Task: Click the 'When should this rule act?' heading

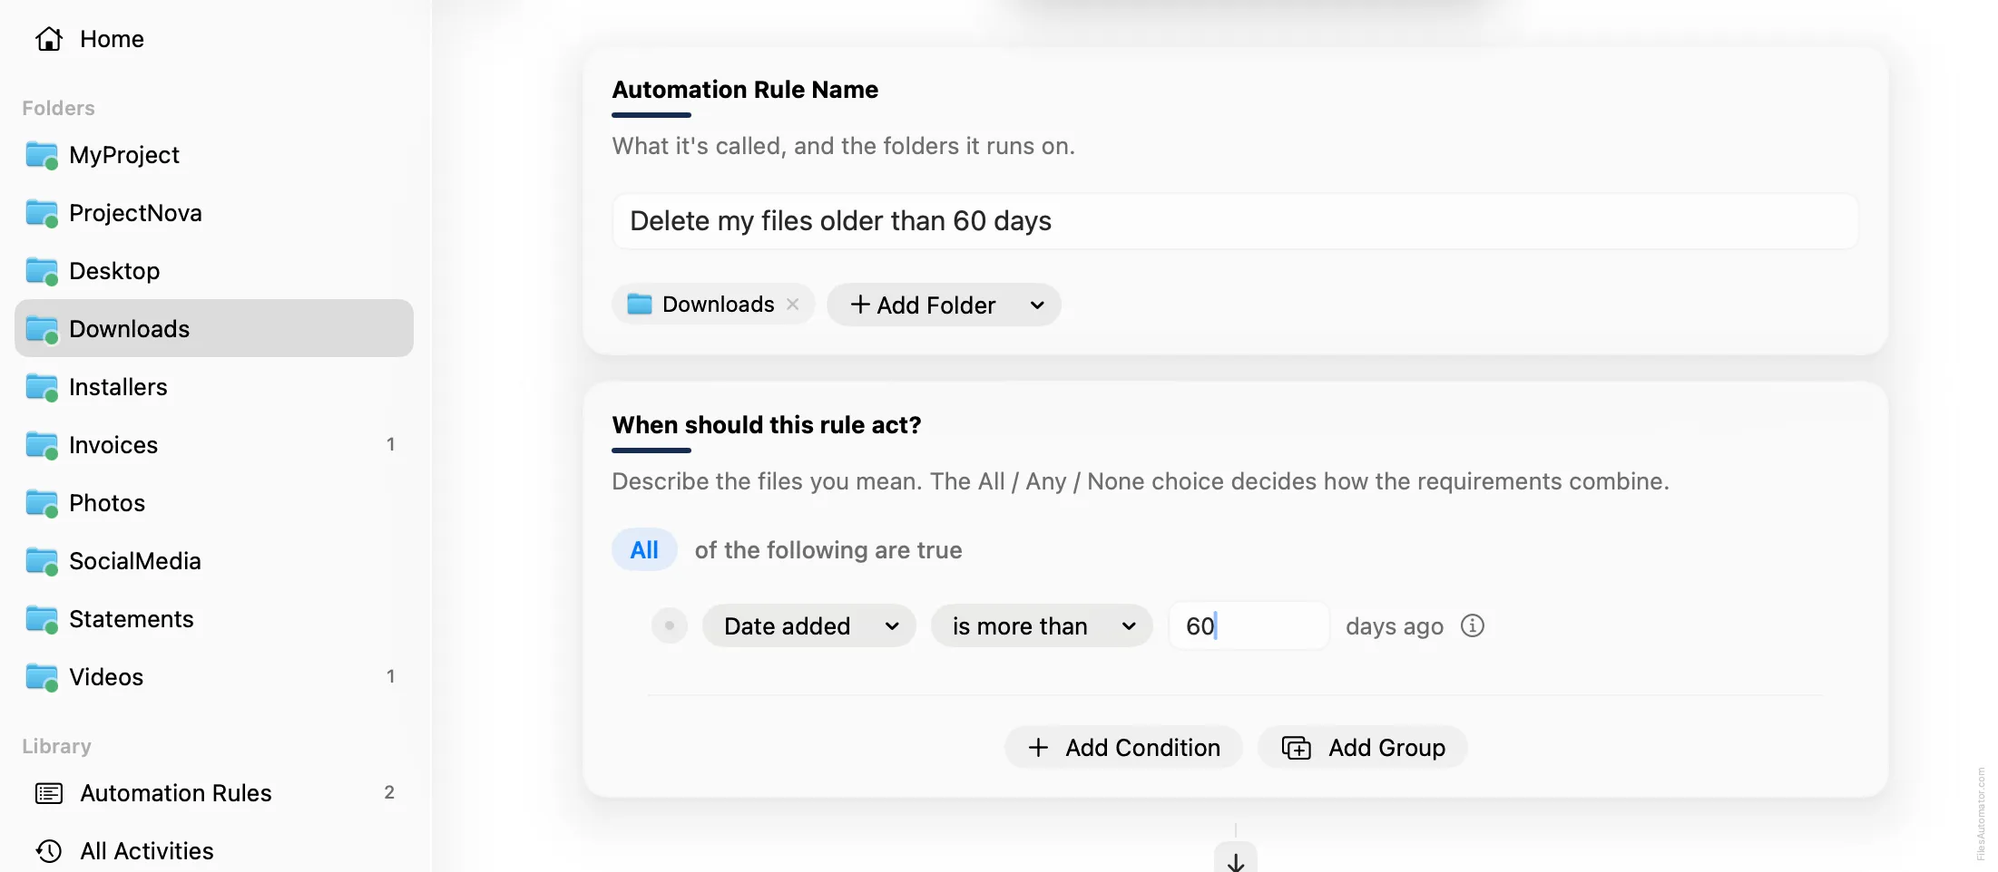Action: [767, 425]
